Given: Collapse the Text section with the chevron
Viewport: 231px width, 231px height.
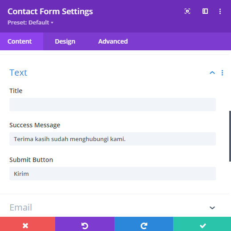Looking at the screenshot, I should (x=212, y=73).
